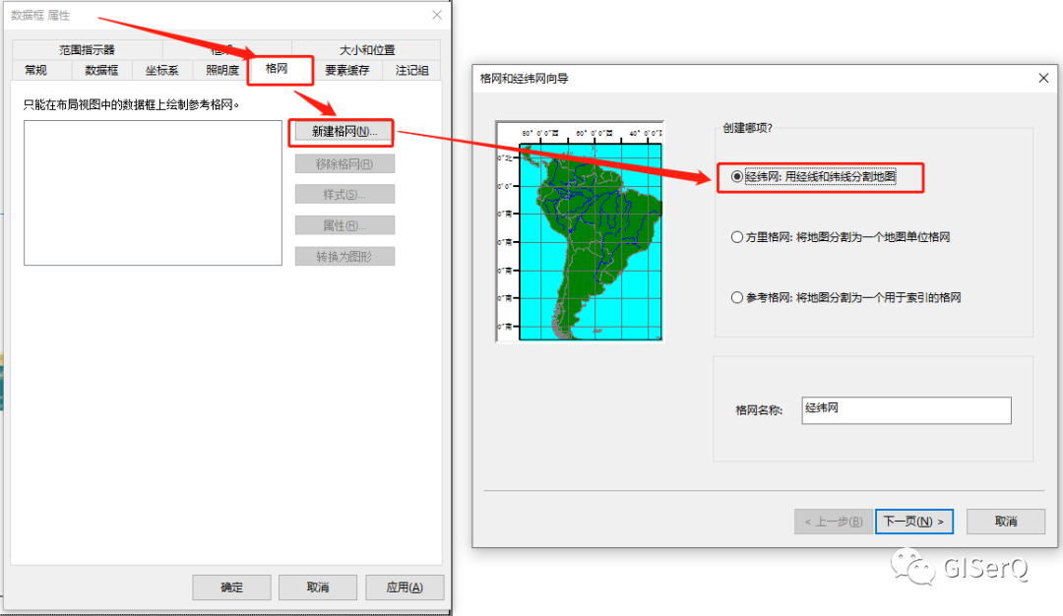Viewport: 1063px width, 616px height.
Task: Click 确定 in 数据框属性 dialog
Action: 231,587
